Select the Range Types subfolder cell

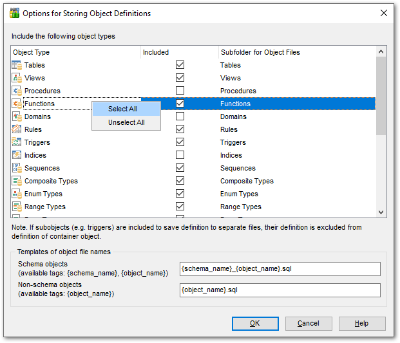pos(297,207)
